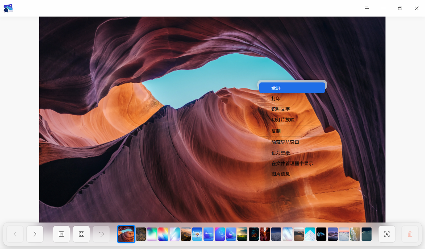Open the dark circular lens thumbnail
This screenshot has height=249, width=425.
coord(254,234)
